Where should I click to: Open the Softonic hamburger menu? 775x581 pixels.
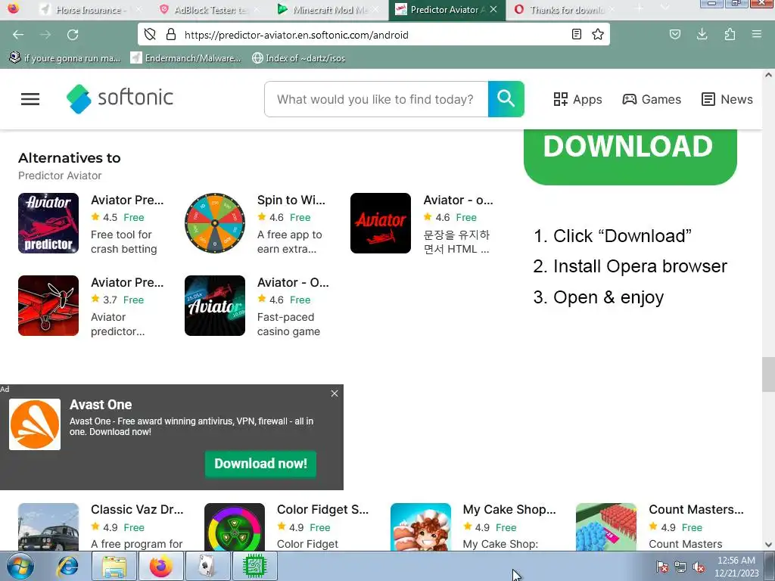30,99
